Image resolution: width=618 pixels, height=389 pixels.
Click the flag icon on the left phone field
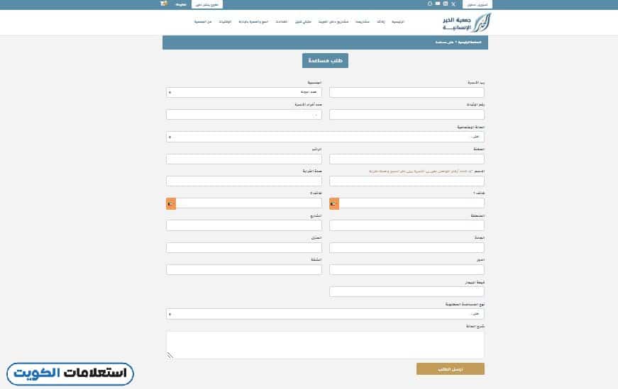point(170,204)
